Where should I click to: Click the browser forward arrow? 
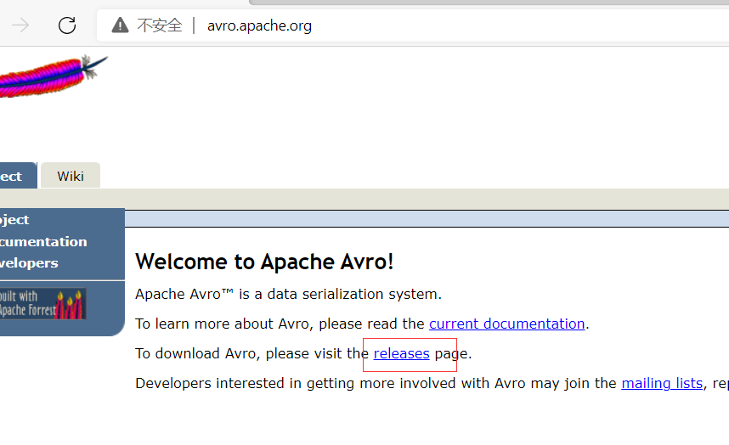click(x=20, y=25)
